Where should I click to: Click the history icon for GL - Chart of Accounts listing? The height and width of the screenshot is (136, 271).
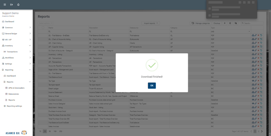pyautogui.click(x=261, y=39)
